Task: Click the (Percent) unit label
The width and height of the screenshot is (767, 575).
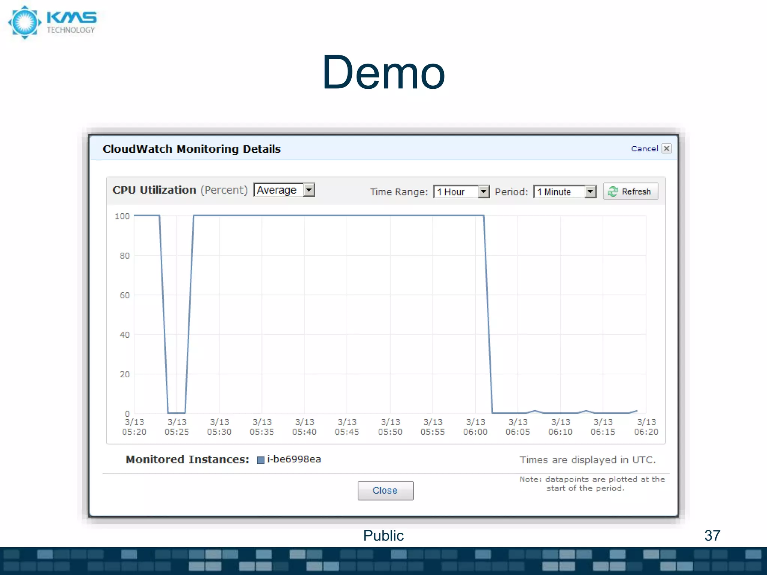Action: (x=224, y=190)
